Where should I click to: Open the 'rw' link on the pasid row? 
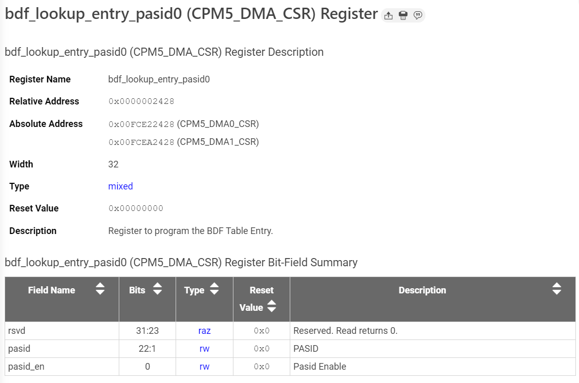click(x=204, y=349)
